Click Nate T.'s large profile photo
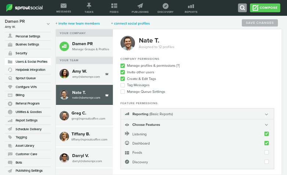 (x=128, y=43)
